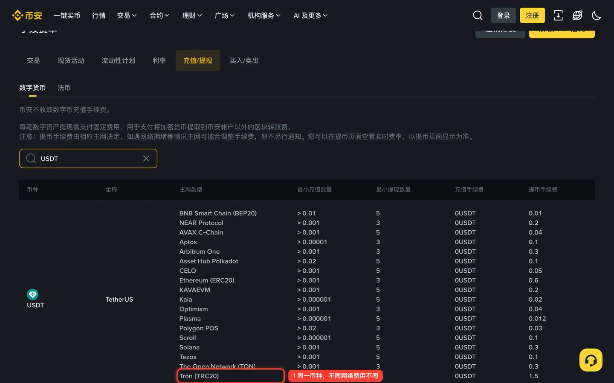
Task: Click the USDT Tether coin icon
Action: pos(32,294)
